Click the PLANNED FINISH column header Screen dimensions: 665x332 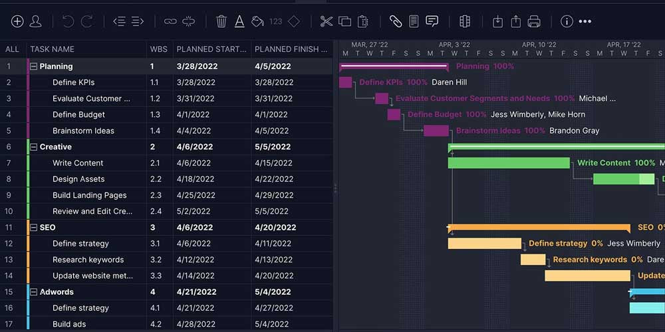(291, 49)
